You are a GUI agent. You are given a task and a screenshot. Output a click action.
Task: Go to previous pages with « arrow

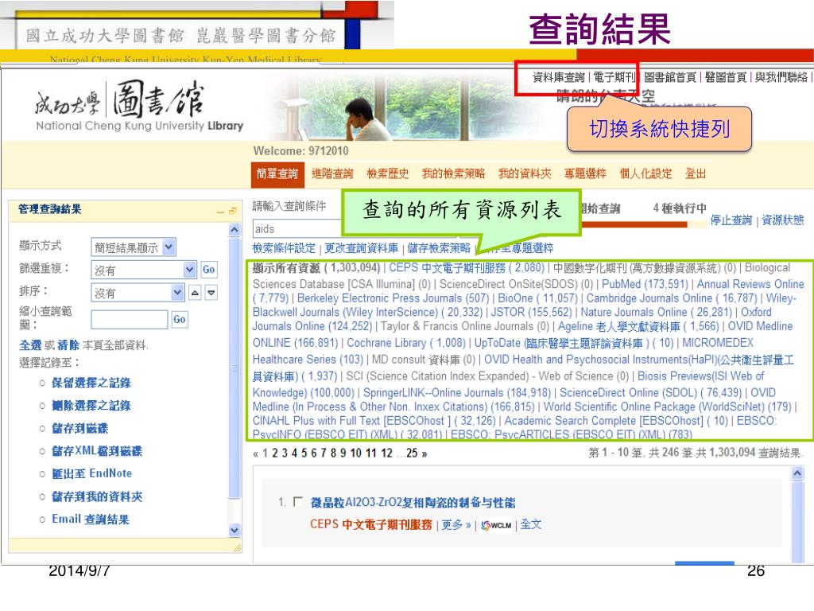255,453
